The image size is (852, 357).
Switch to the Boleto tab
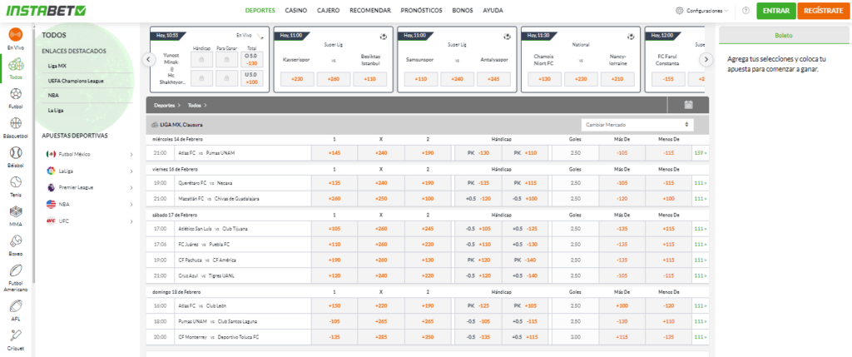click(784, 36)
